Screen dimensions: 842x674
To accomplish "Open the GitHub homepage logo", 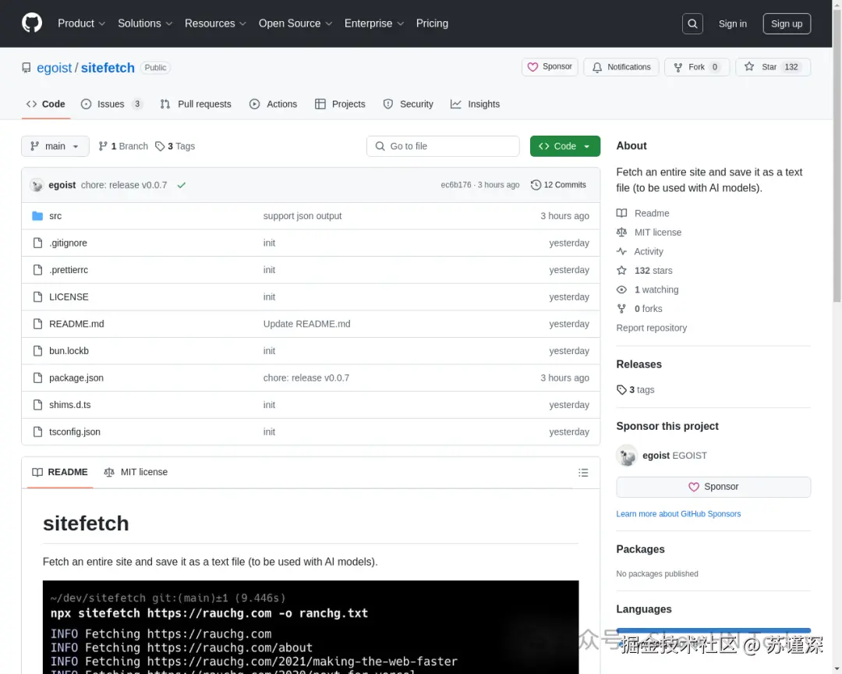I will pos(32,23).
